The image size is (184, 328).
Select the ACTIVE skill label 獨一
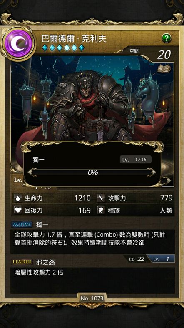[42, 225]
